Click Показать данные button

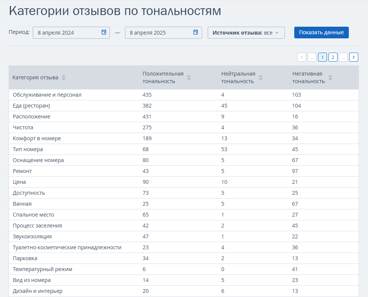tap(321, 33)
